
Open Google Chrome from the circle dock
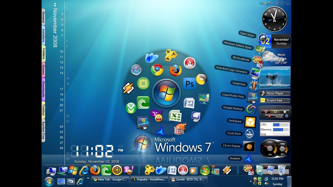tap(157, 70)
